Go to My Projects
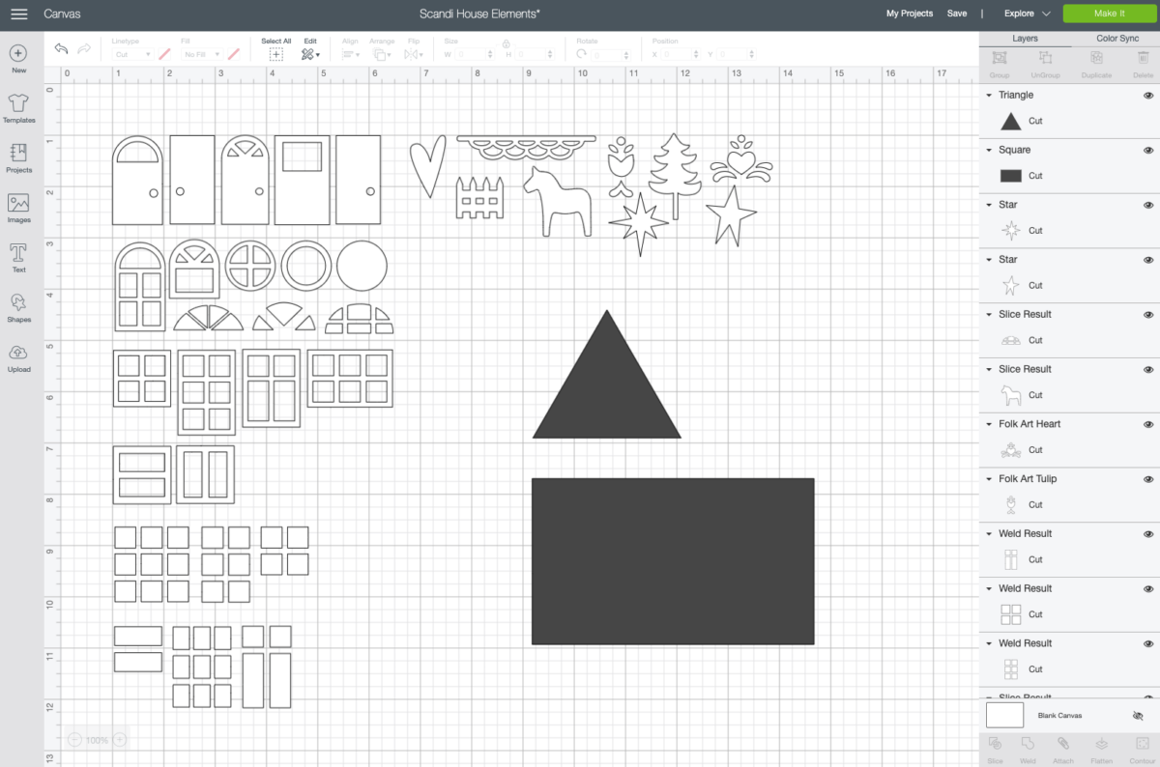This screenshot has height=767, width=1160. click(910, 14)
